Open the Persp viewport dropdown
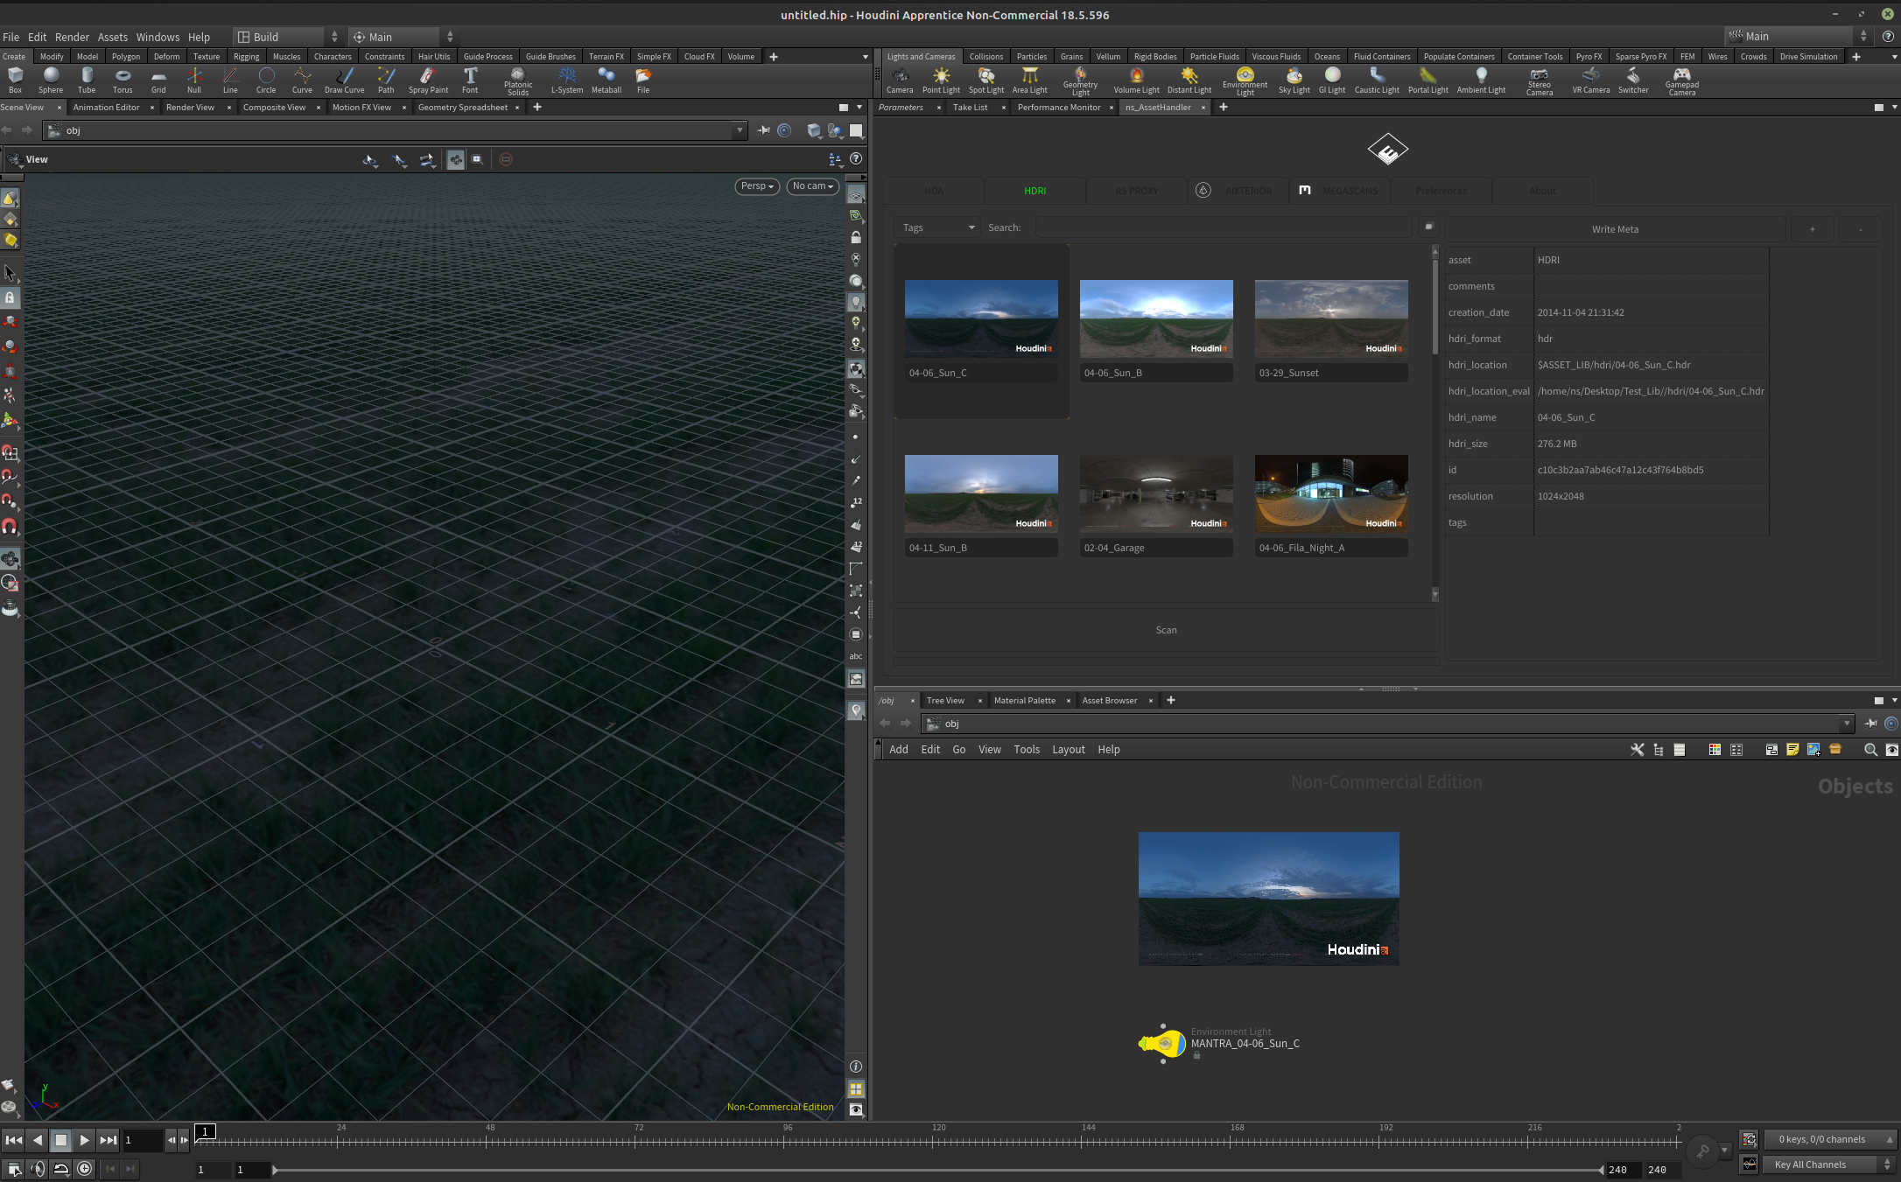This screenshot has width=1901, height=1182. tap(757, 186)
